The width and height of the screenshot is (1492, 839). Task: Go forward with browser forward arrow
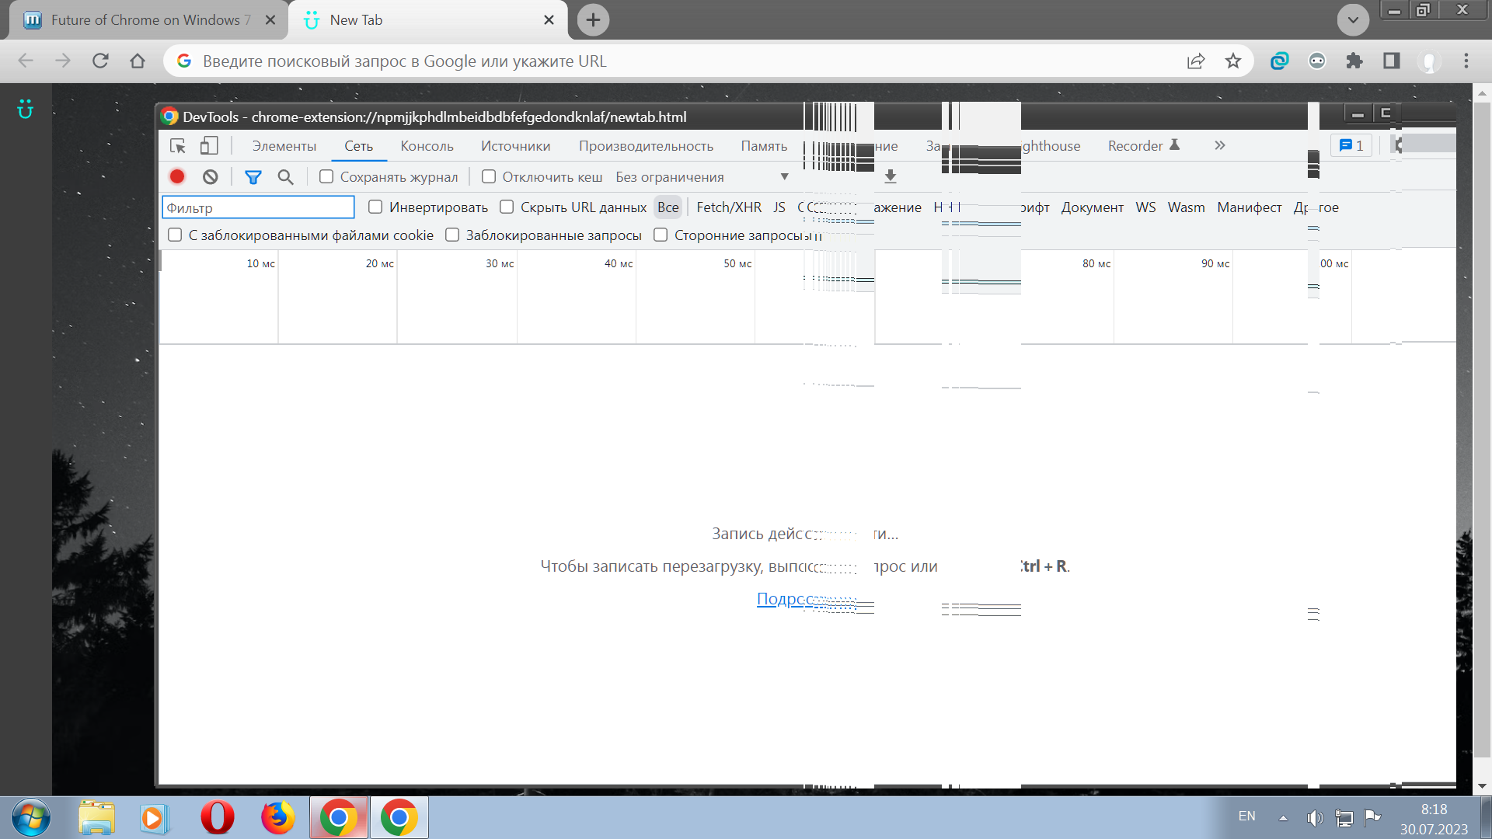point(63,61)
